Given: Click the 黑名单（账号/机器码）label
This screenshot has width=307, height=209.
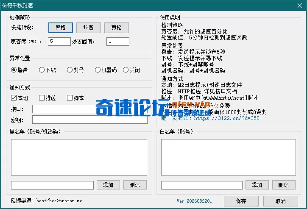Looking at the screenshot, I should tap(35, 131).
